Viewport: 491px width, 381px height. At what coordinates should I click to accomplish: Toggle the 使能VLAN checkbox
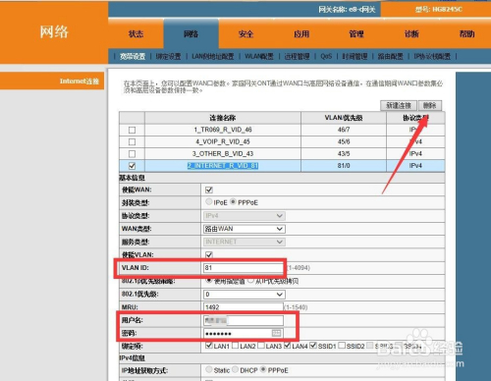(209, 254)
